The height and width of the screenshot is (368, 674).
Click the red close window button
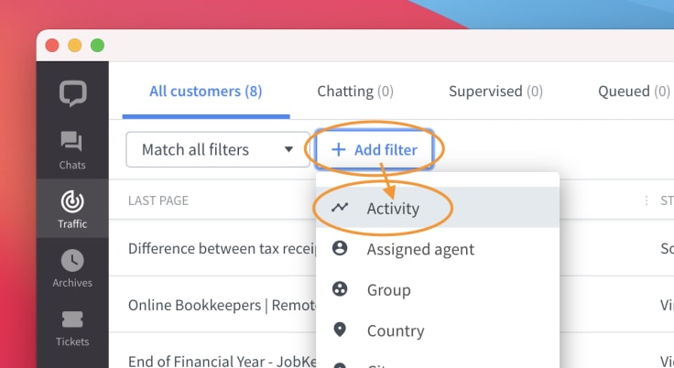[x=52, y=45]
